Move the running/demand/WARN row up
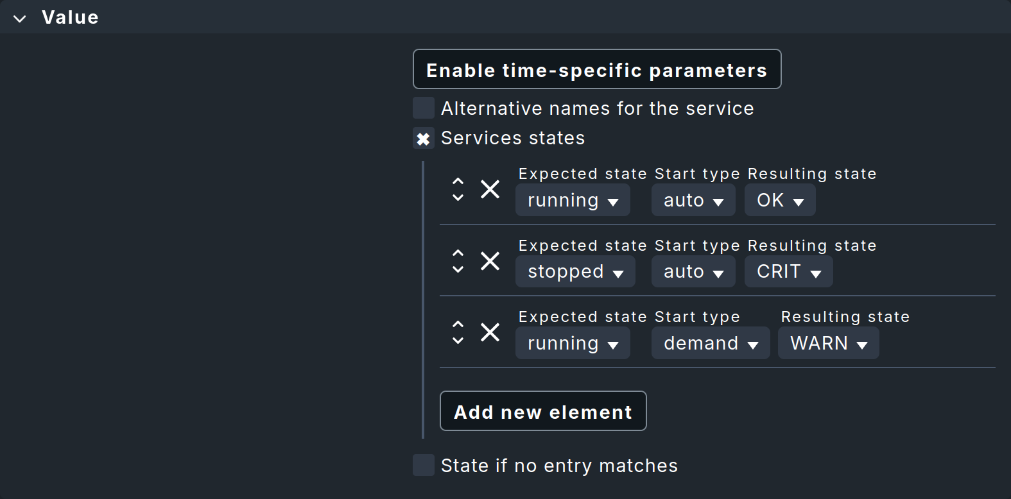The height and width of the screenshot is (499, 1011). (x=458, y=324)
